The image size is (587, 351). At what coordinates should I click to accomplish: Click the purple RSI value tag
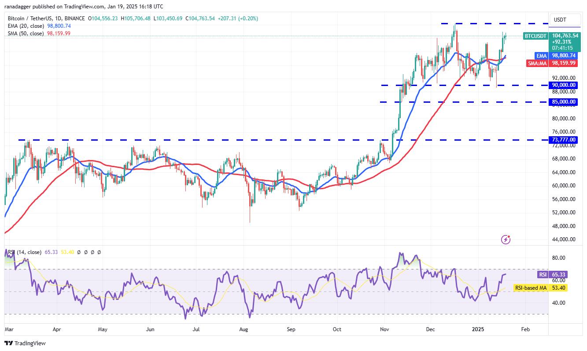click(542, 274)
